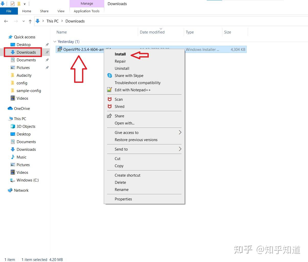Sort by the Name column header
The image size is (308, 262).
pyautogui.click(x=62, y=32)
